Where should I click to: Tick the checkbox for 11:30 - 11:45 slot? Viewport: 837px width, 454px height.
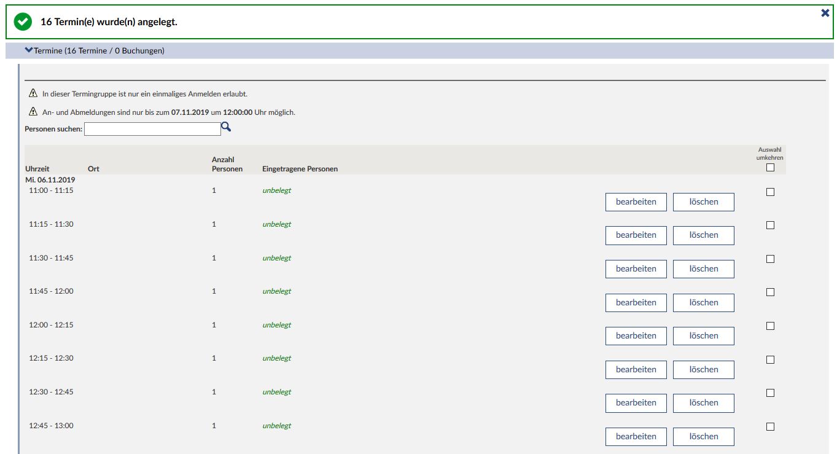click(770, 259)
